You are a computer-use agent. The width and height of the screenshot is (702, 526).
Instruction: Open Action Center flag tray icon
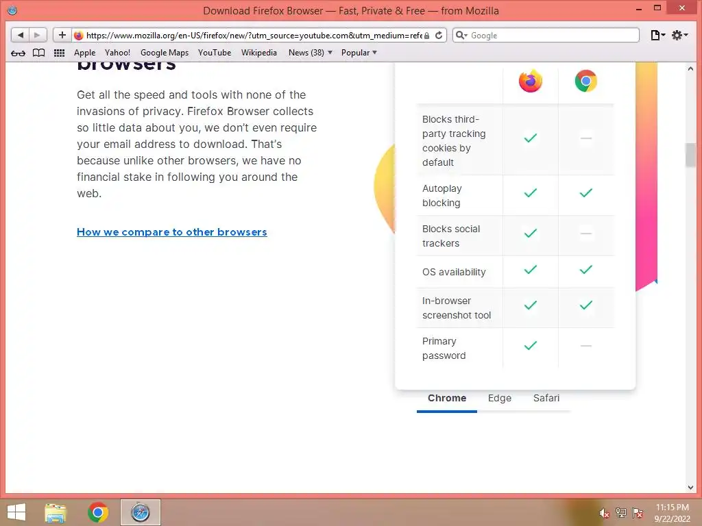637,513
